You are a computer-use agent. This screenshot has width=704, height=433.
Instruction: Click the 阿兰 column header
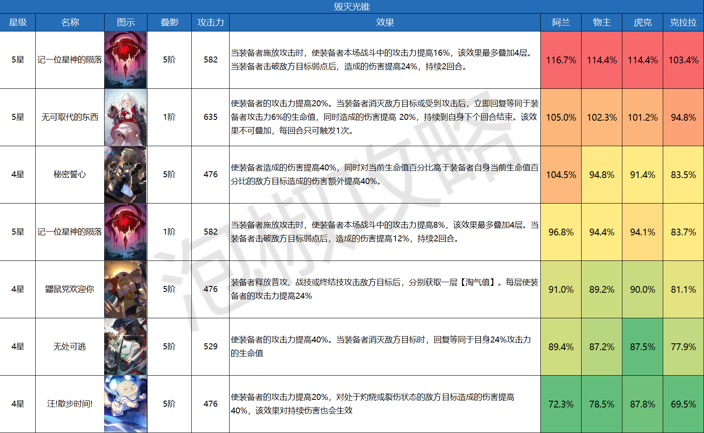[x=561, y=23]
